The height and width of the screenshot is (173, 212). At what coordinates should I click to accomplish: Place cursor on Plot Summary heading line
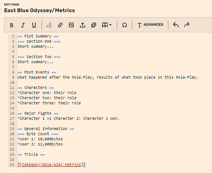coord(38,36)
